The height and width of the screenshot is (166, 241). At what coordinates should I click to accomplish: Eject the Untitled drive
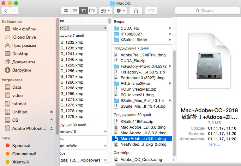tap(51, 112)
